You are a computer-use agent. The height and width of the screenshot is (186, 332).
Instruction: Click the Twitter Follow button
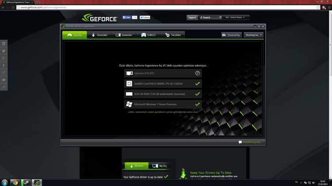click(x=145, y=17)
